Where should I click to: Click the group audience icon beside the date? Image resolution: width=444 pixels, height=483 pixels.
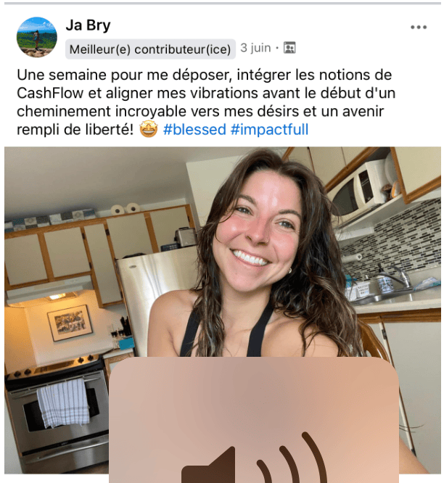pyautogui.click(x=289, y=48)
